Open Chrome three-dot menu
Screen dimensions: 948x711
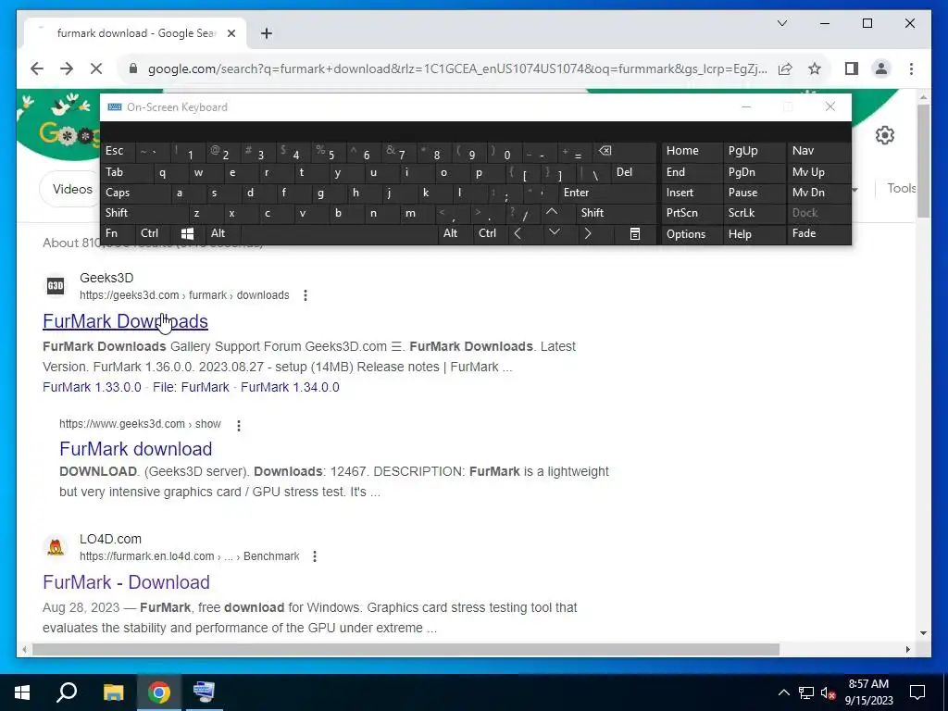pos(911,69)
